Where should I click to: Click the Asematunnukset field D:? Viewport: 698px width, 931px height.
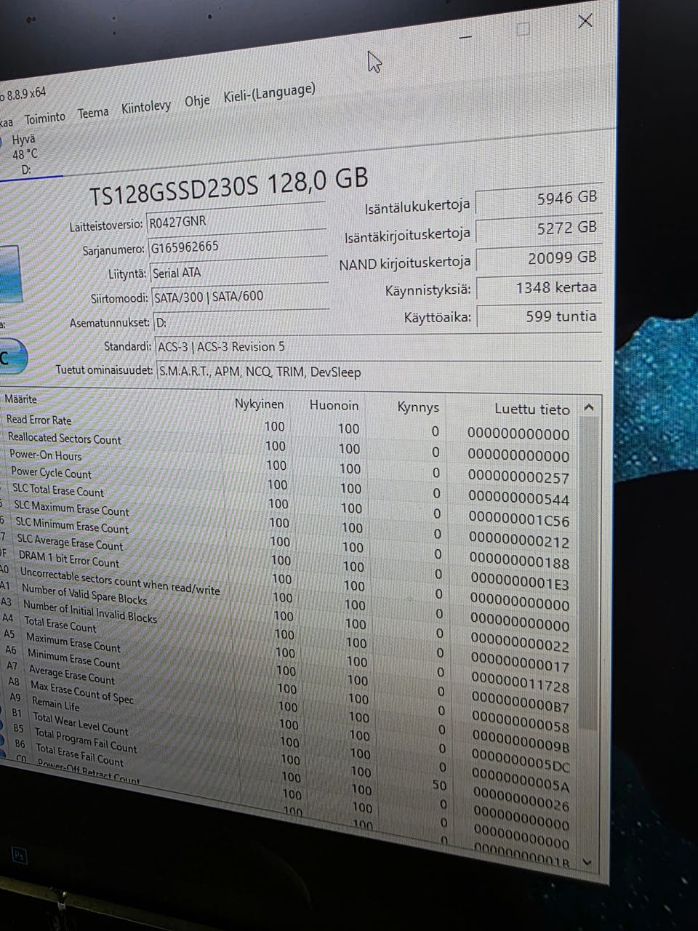tap(242, 321)
